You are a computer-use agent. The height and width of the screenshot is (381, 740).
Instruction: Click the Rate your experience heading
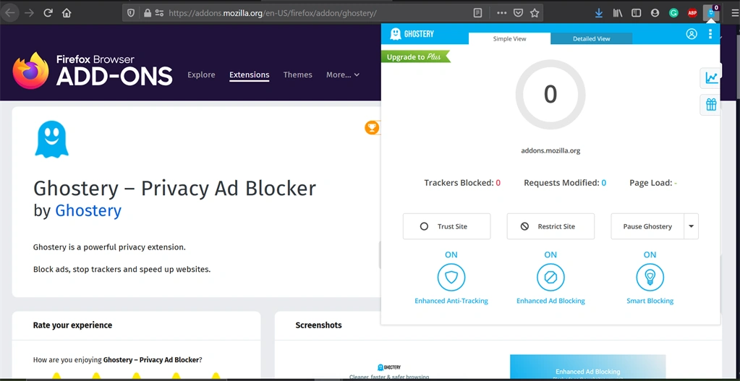click(x=72, y=325)
